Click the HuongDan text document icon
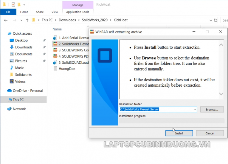Screen dimensions: 228x164 point(55,68)
